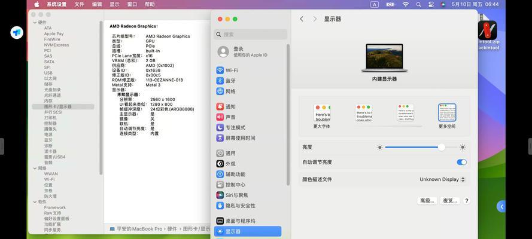Image resolution: width=532 pixels, height=239 pixels.
Task: Open the Apple menu
Action: pos(37,4)
